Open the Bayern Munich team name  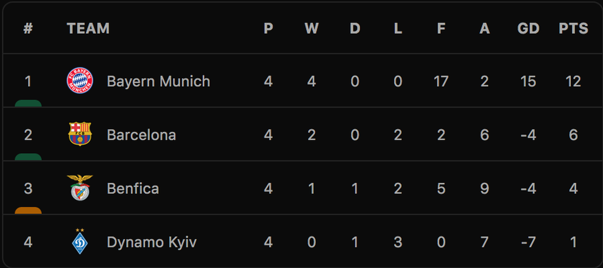[x=158, y=81]
